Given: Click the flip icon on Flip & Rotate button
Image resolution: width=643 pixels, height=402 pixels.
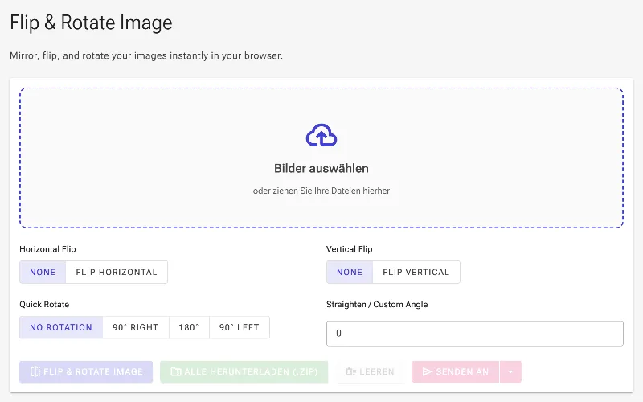Looking at the screenshot, I should (35, 371).
